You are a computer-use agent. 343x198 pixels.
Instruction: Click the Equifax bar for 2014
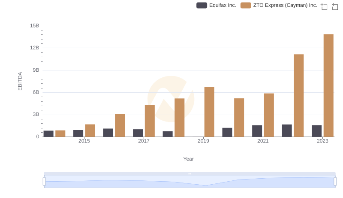48,134
